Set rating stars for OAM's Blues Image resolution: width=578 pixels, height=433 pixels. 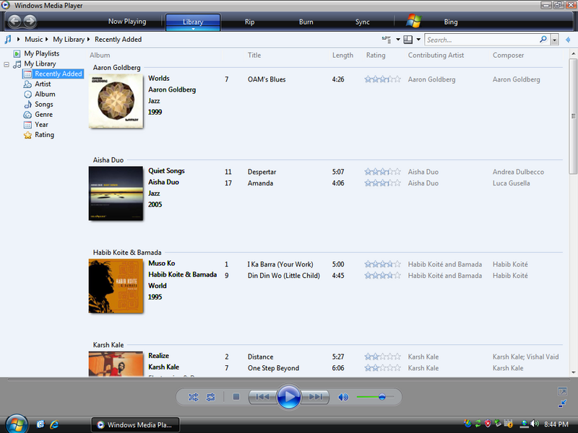[x=383, y=79]
